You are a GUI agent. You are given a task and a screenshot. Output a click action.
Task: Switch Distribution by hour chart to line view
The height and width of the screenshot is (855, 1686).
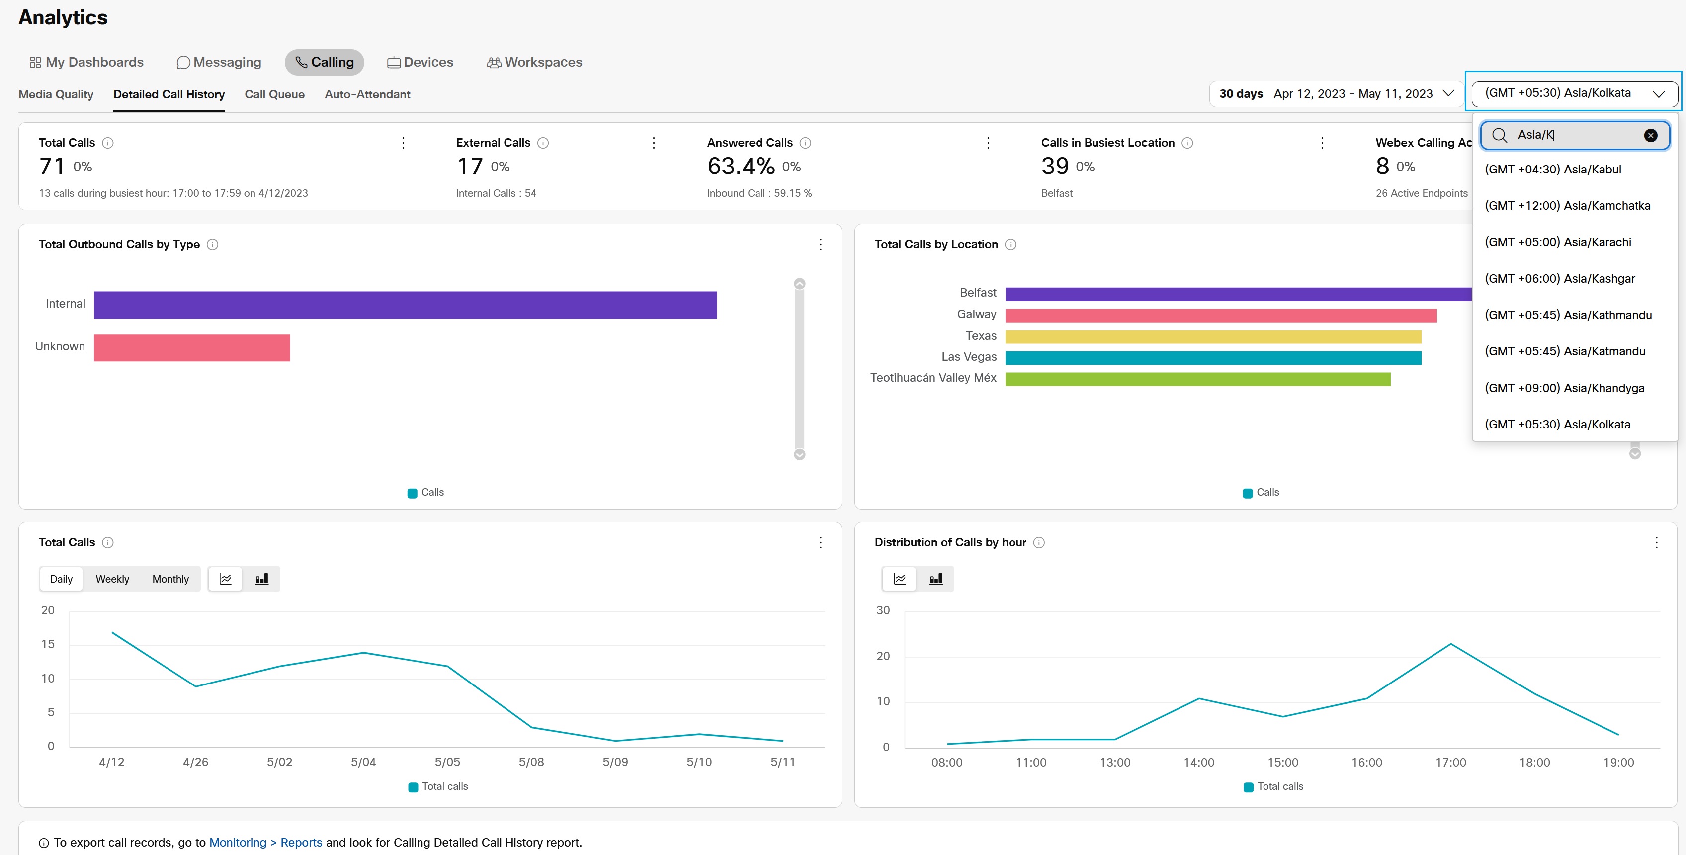[x=900, y=579]
